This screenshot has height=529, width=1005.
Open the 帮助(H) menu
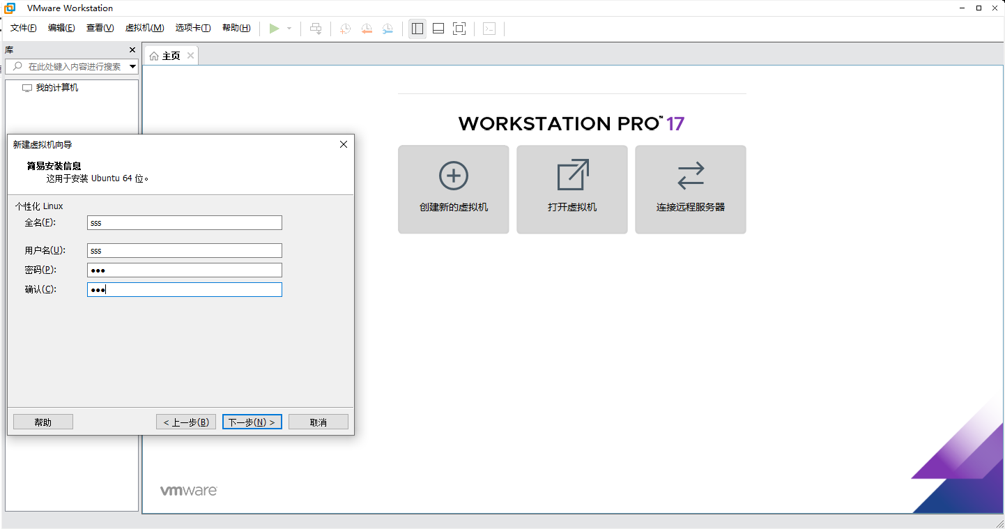click(x=236, y=28)
